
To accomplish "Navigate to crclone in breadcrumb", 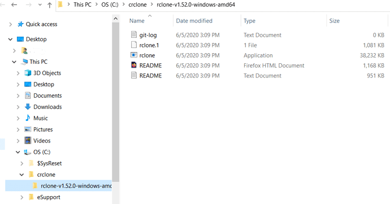I will coord(137,5).
